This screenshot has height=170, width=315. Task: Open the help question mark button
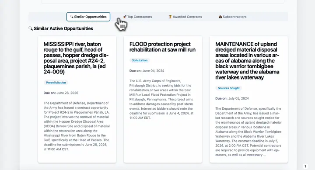point(305,166)
